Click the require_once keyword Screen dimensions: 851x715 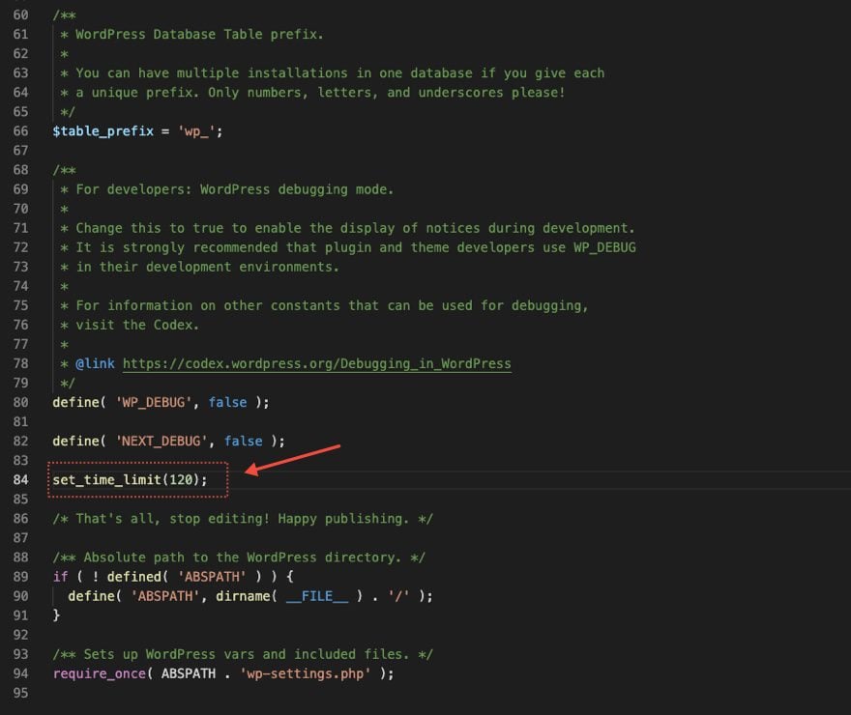(95, 673)
